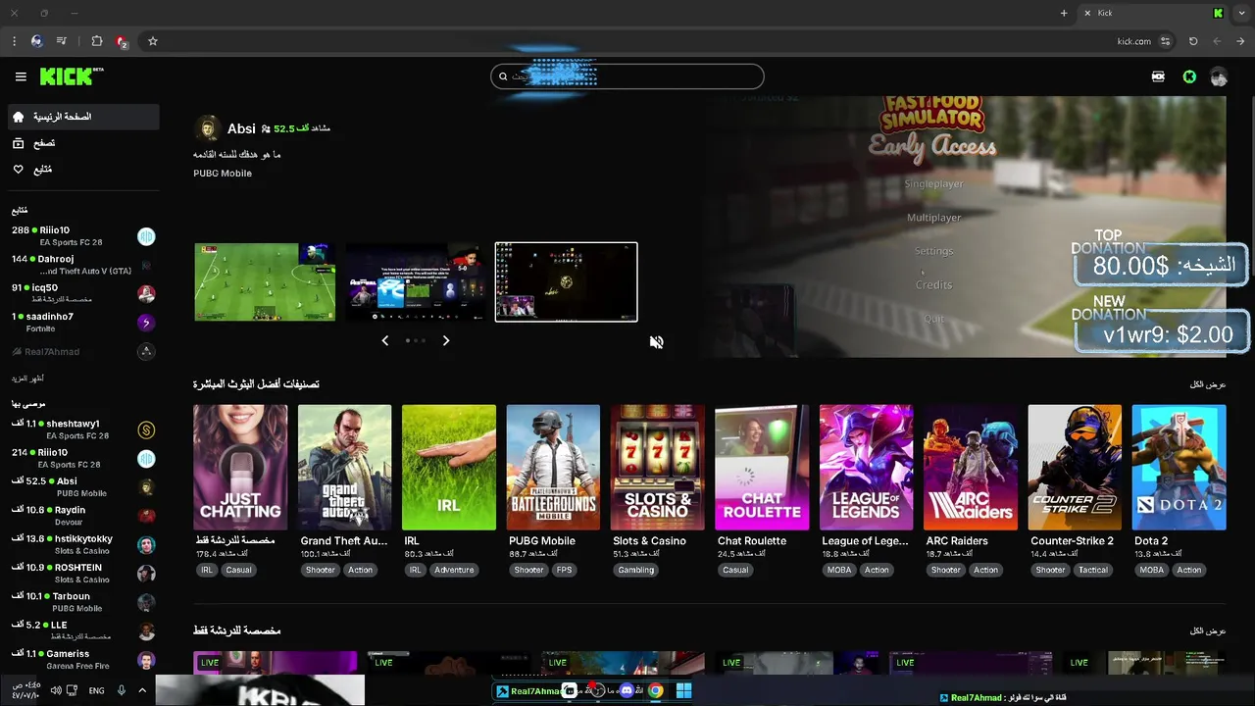Open the browser media control icon
Image resolution: width=1255 pixels, height=706 pixels.
(x=62, y=41)
